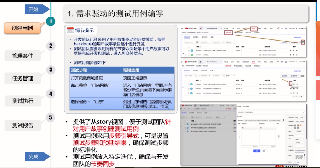
Task: Select 测试 tab in top screenshot navigation
Action: click(x=254, y=28)
